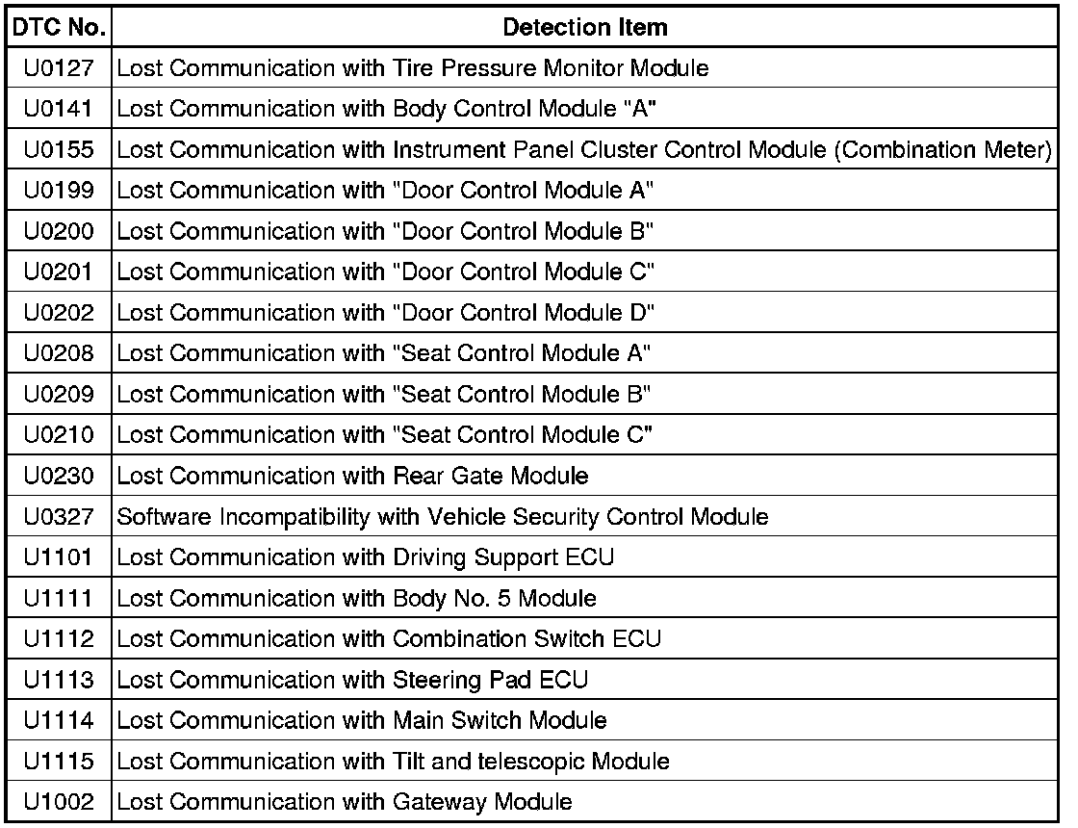The height and width of the screenshot is (828, 1078).
Task: Click the Seat Control Module A description
Action: pyautogui.click(x=384, y=353)
